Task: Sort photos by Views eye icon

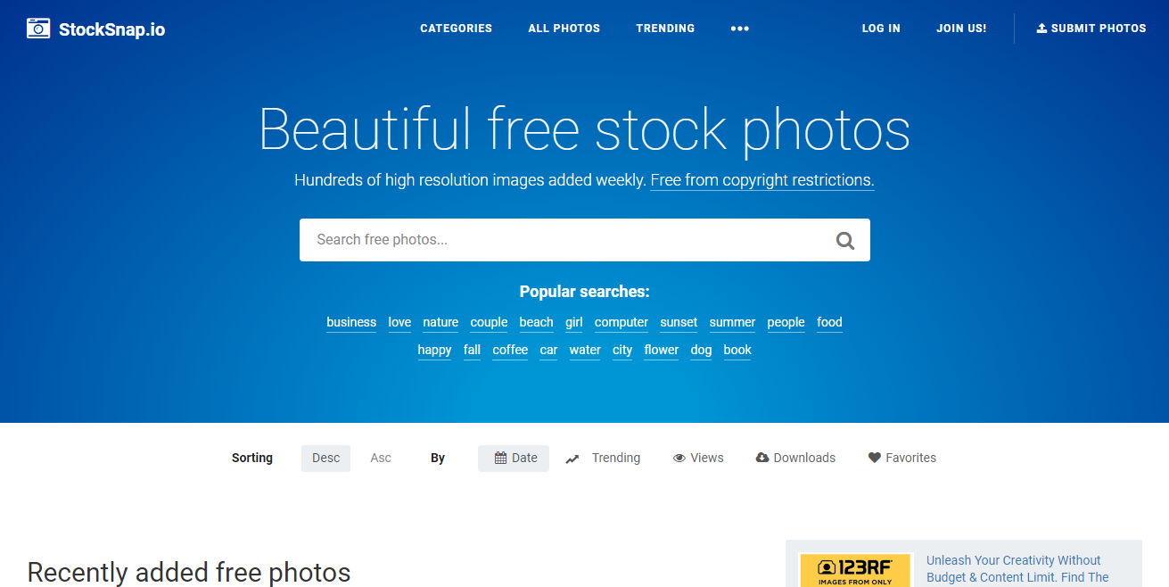Action: (679, 459)
